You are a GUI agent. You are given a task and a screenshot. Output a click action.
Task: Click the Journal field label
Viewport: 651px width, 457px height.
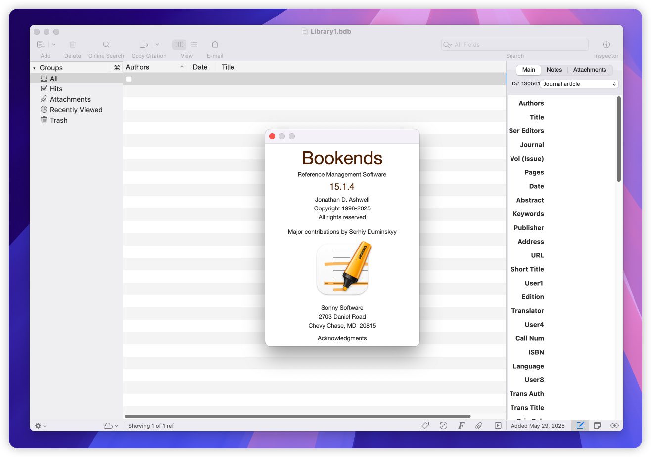pyautogui.click(x=532, y=145)
